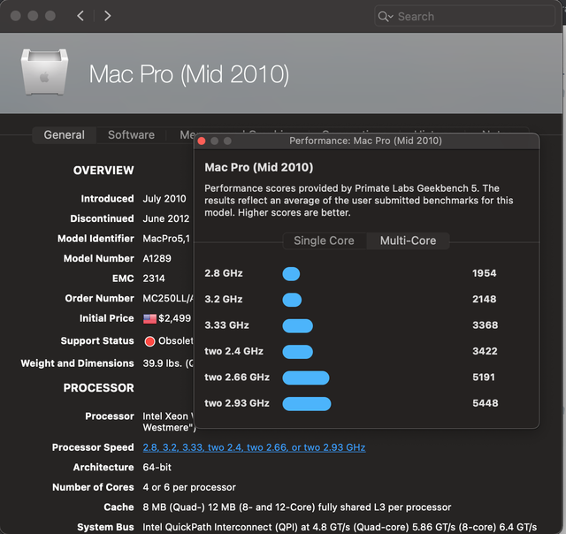Click the EMC value '2314'
This screenshot has width=566, height=534.
(154, 278)
